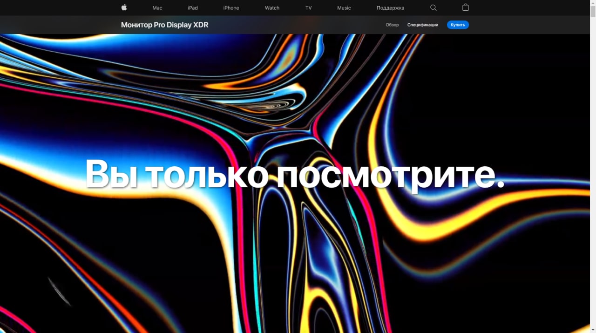Open the search magnifier icon
The width and height of the screenshot is (596, 333).
click(x=433, y=7)
